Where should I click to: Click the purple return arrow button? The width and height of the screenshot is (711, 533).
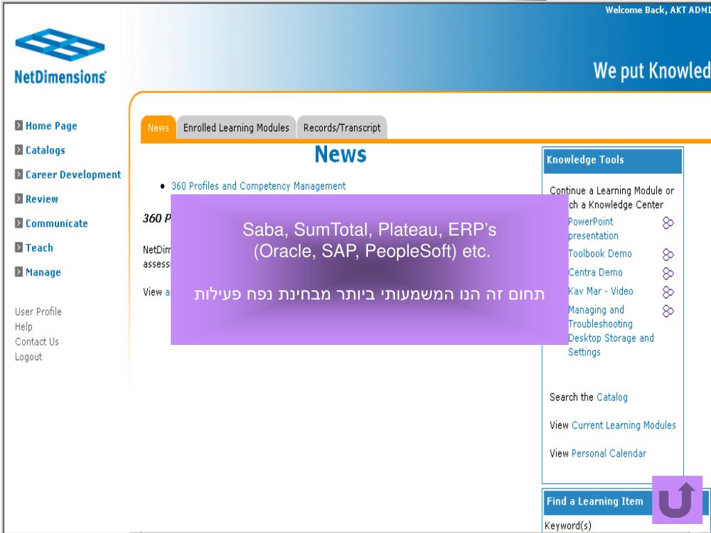[x=677, y=500]
